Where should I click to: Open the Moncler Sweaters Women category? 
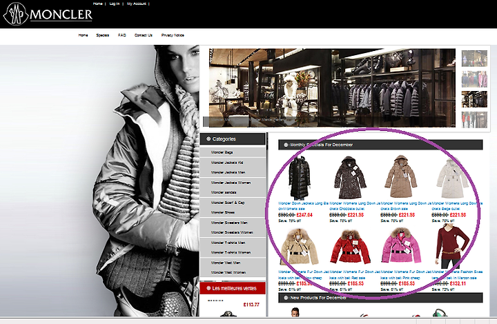coord(232,232)
